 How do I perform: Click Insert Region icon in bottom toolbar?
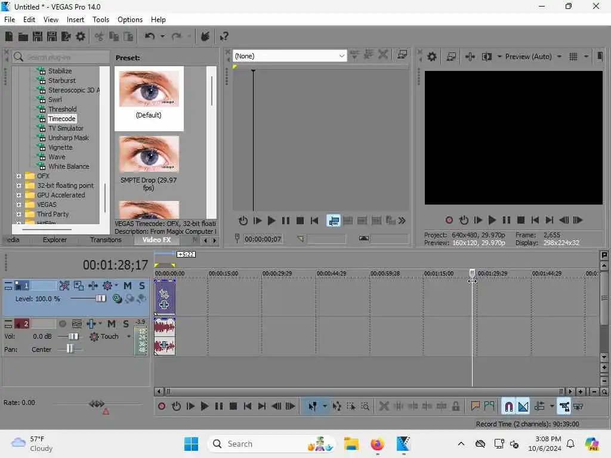489,406
